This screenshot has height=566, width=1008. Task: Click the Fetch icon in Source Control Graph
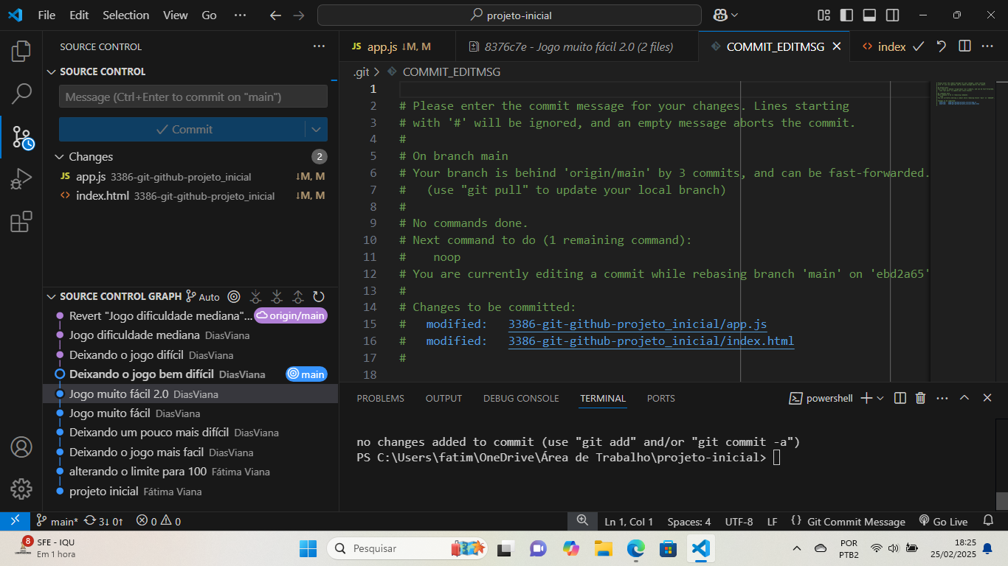tap(255, 296)
